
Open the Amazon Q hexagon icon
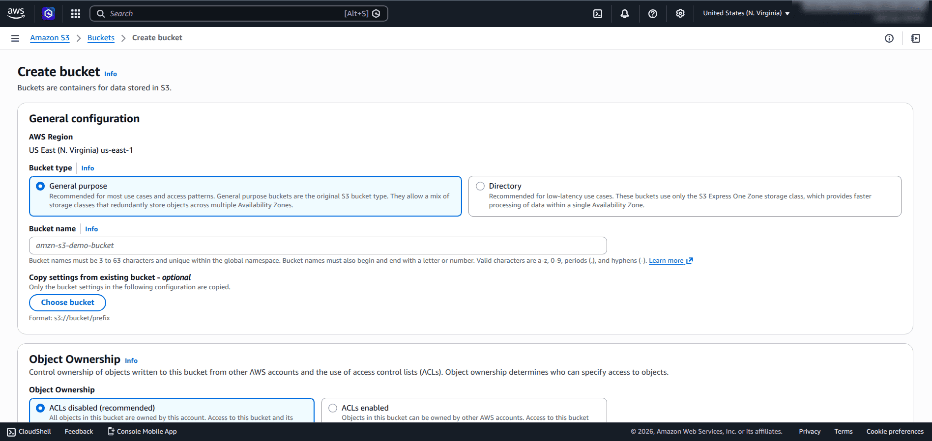(48, 13)
